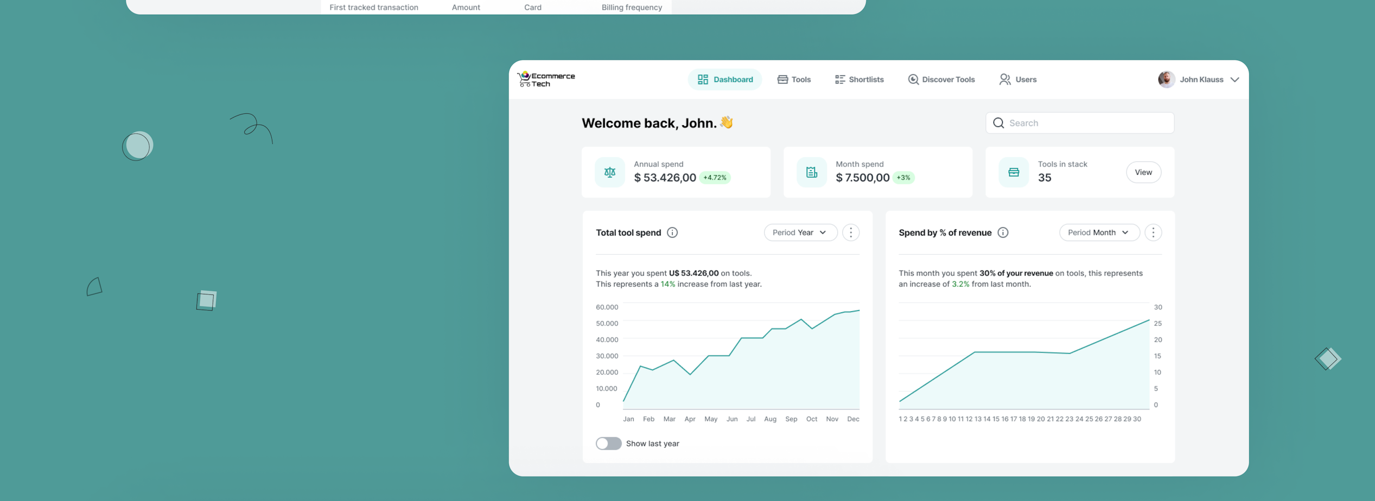Expand the John Klauss account chevron
Screen dimensions: 1375x501
[1234, 80]
